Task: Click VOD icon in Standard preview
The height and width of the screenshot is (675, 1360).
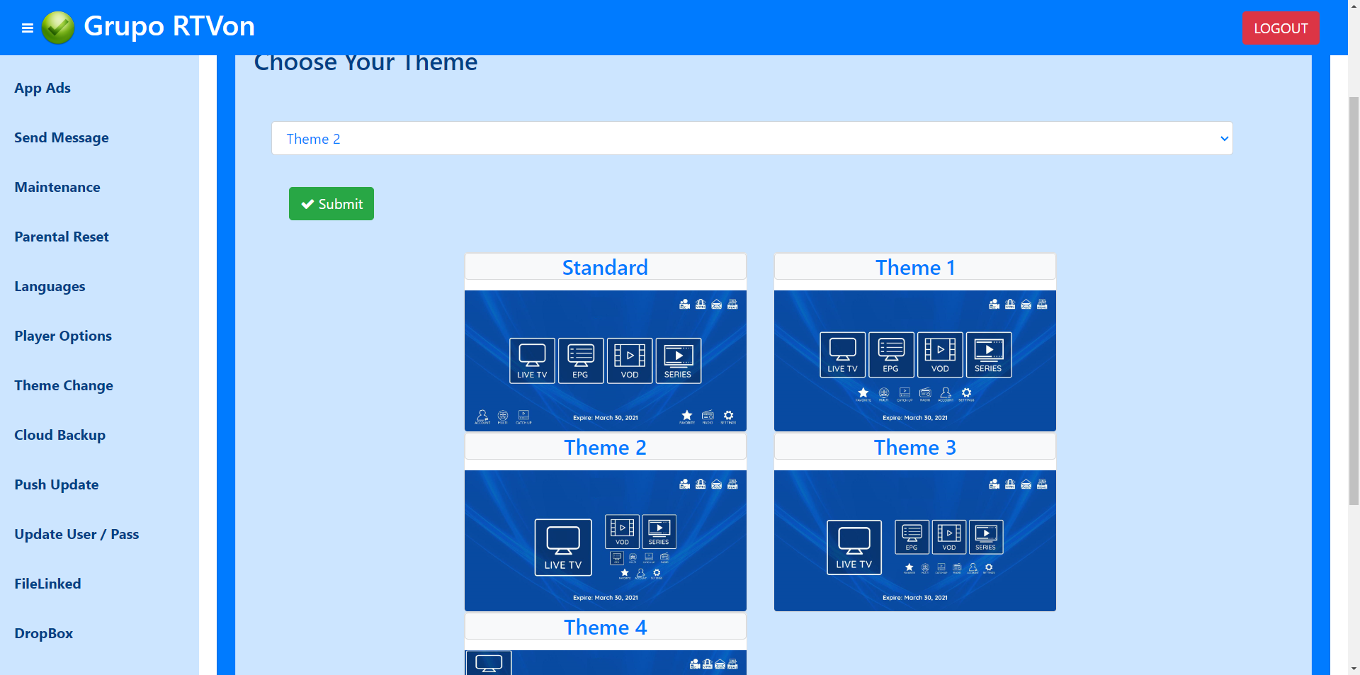Action: pyautogui.click(x=630, y=361)
